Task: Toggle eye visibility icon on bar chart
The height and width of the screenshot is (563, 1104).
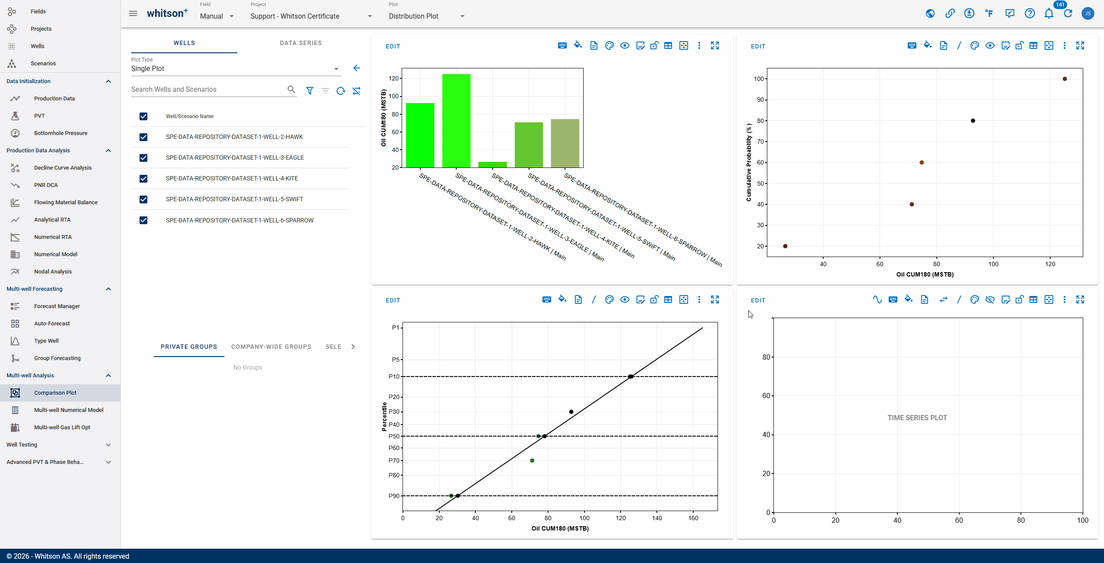Action: 625,45
